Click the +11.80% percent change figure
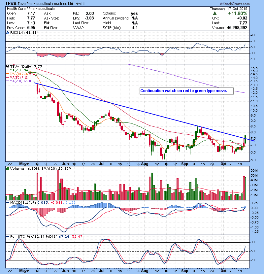The image size is (264, 274). 238,14
